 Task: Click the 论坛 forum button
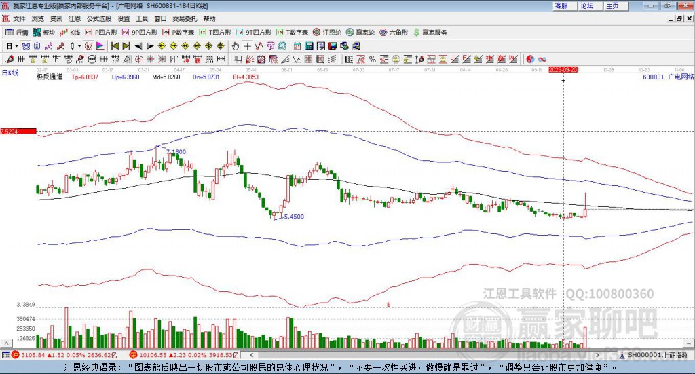click(x=590, y=5)
